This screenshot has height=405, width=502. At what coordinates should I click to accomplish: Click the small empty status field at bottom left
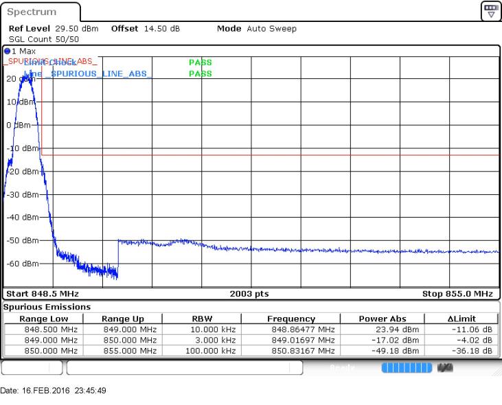click(32, 367)
